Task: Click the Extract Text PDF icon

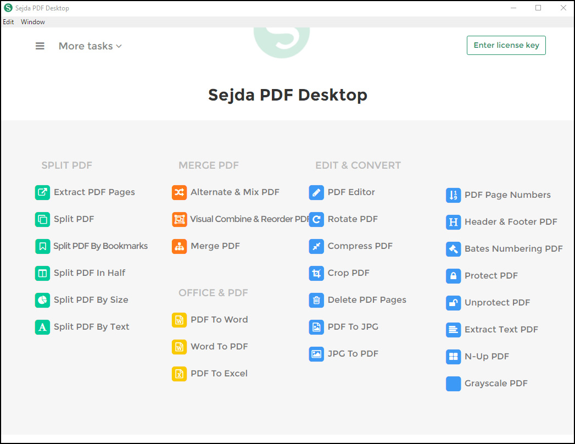Action: (x=453, y=330)
